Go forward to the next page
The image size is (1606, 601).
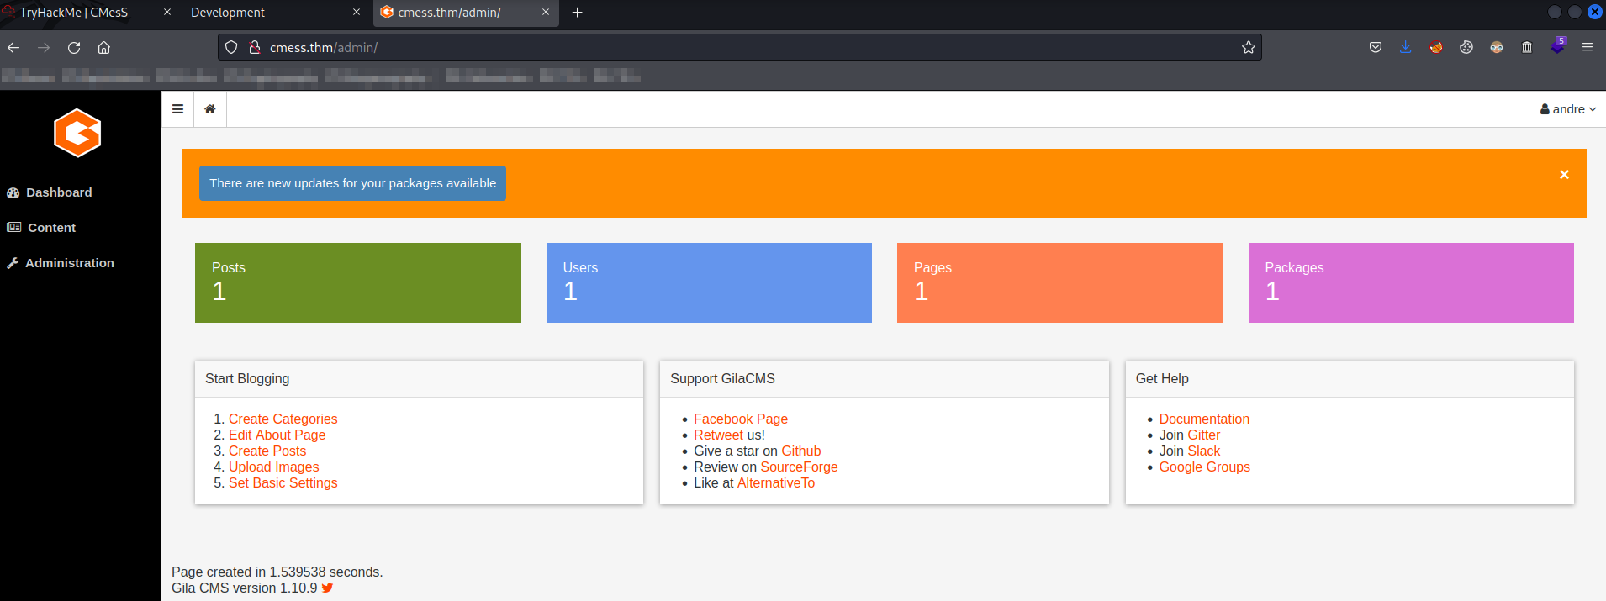click(x=44, y=48)
